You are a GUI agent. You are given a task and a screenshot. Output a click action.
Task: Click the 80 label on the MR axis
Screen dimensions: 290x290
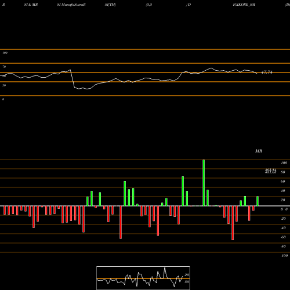(282, 172)
